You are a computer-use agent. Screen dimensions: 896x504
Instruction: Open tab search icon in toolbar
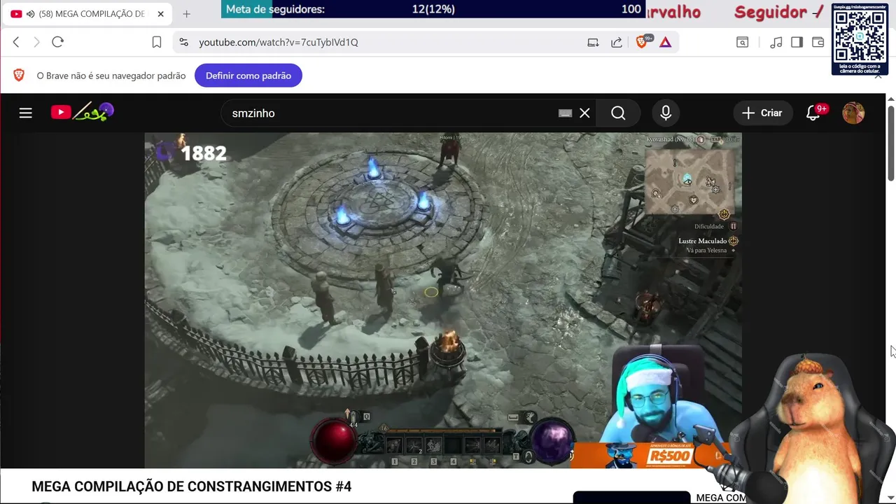click(742, 42)
